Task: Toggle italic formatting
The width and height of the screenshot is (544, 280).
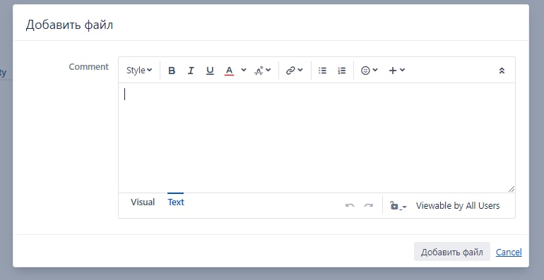Action: pyautogui.click(x=191, y=71)
